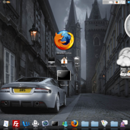Open the printer icon in the dock
Screen dimensions: 130x130
click(35, 123)
